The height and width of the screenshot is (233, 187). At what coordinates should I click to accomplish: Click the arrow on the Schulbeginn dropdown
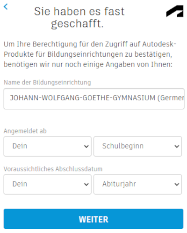[177, 146]
